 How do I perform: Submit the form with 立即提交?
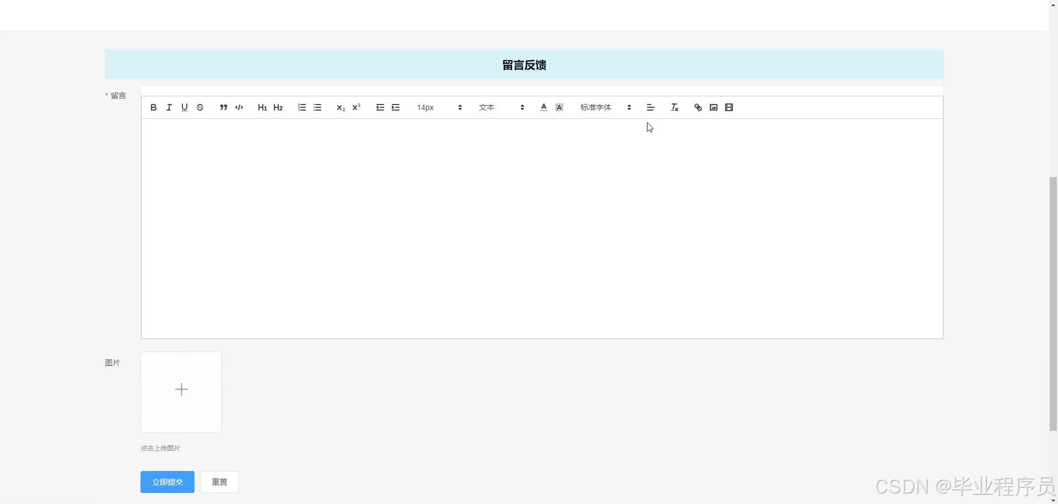pyautogui.click(x=168, y=482)
